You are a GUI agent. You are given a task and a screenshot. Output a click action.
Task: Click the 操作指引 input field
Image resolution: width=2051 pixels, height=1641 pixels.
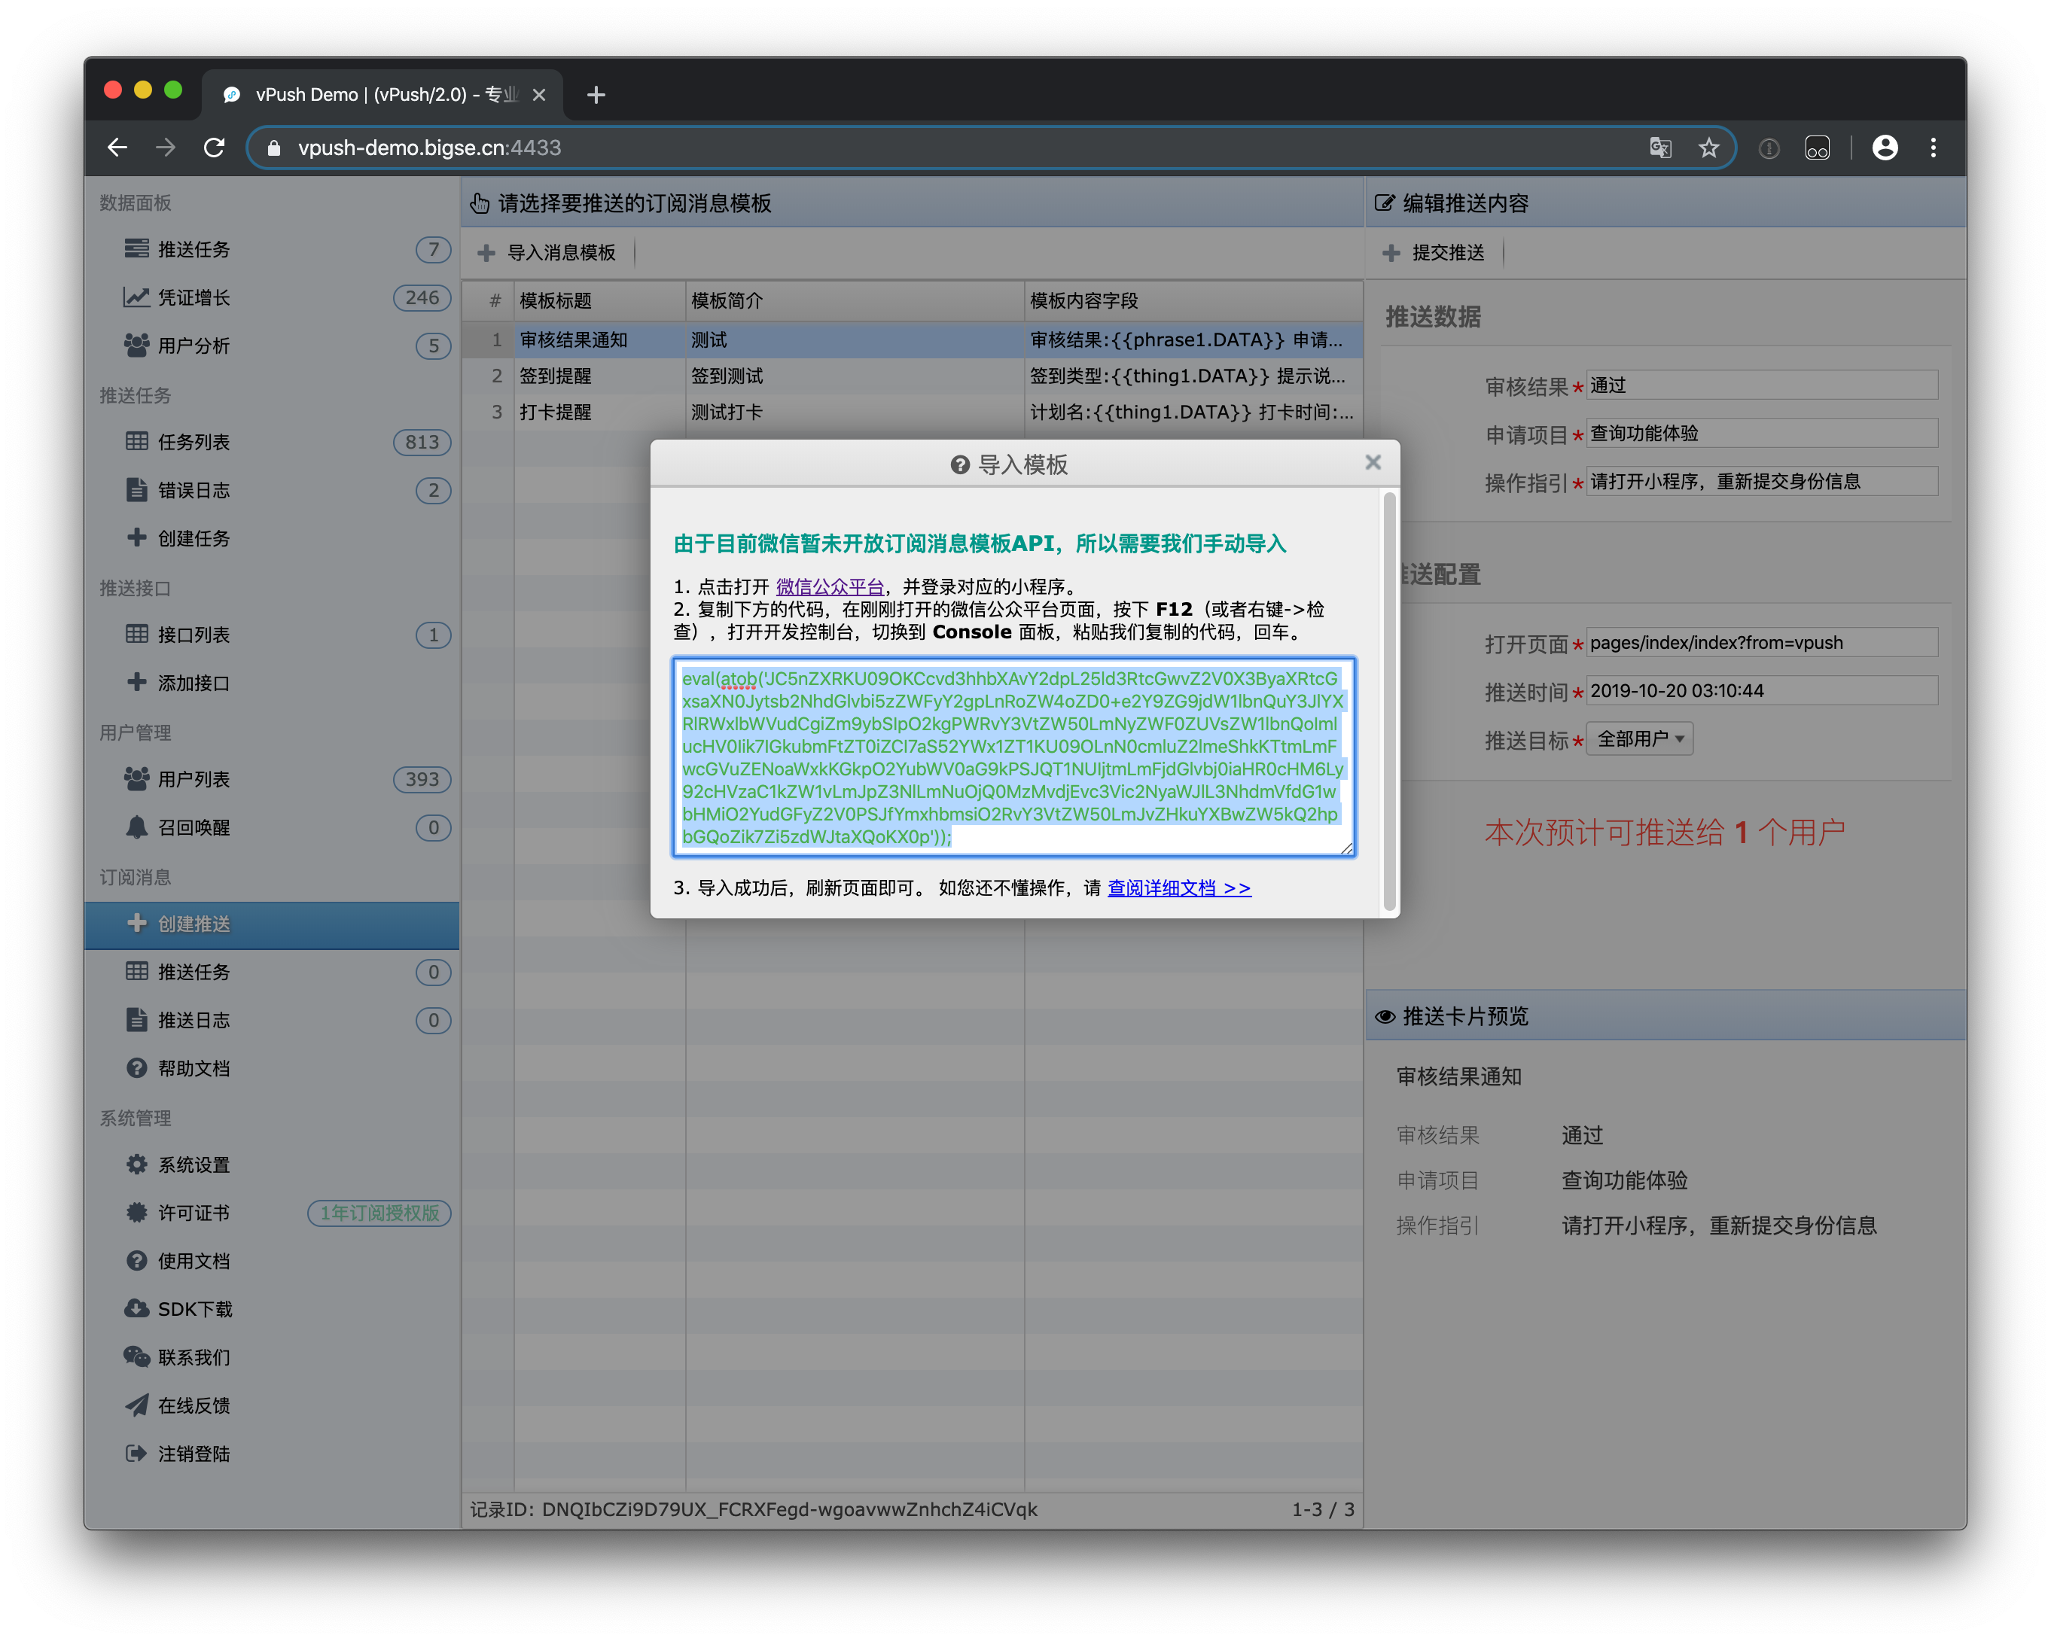tap(1761, 481)
